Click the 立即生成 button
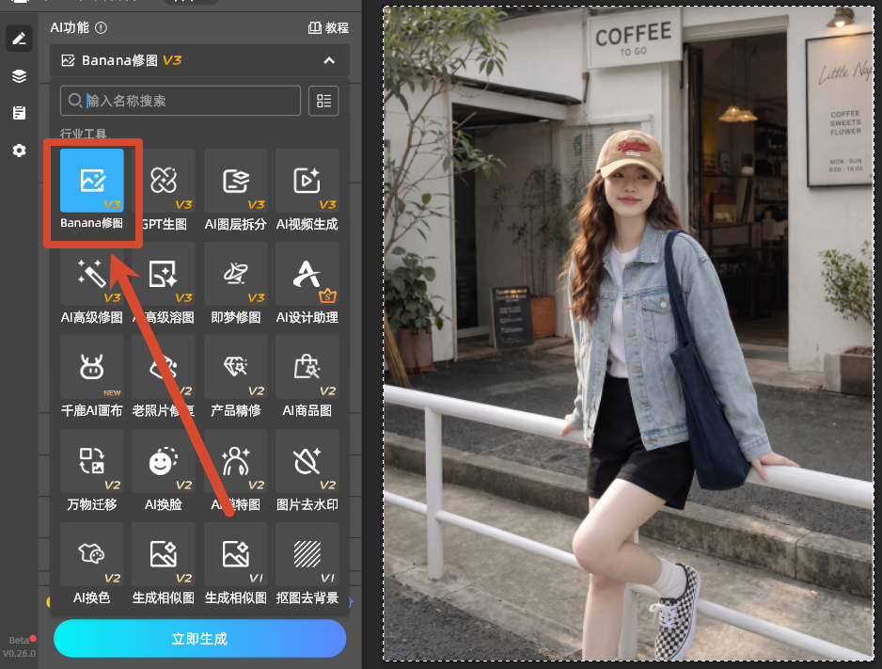Viewport: 882px width, 669px height. tap(199, 639)
